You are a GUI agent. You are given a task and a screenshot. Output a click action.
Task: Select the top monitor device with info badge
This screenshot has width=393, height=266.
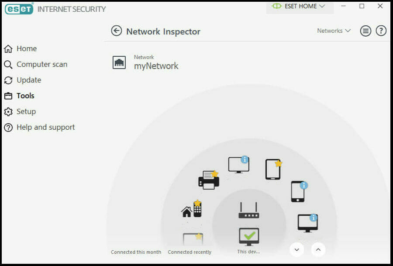[x=238, y=164]
